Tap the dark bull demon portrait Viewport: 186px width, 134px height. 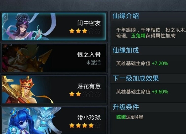pos(27,58)
